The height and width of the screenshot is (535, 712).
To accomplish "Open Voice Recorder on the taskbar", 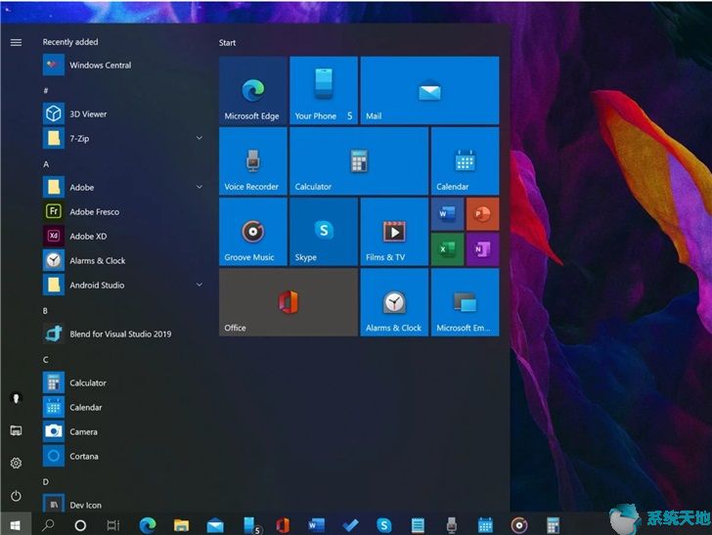I will click(452, 525).
